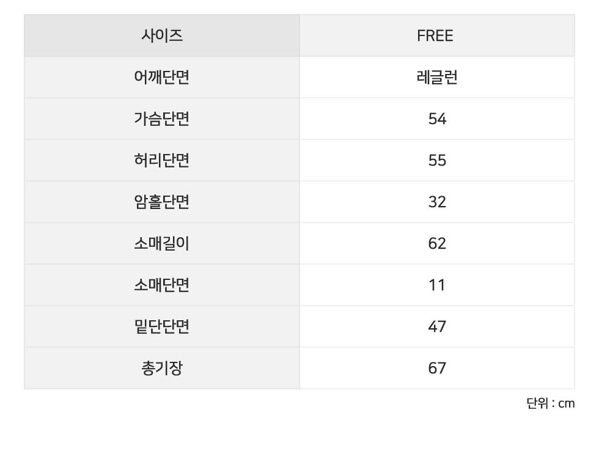Click the 사이즈 header cell
Viewport: 599px width, 459px height.
161,36
